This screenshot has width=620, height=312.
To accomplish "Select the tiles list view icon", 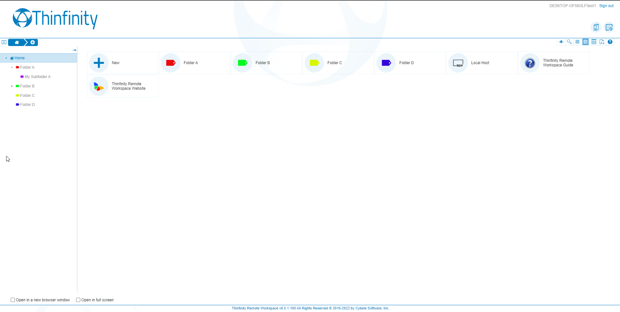I will [586, 42].
